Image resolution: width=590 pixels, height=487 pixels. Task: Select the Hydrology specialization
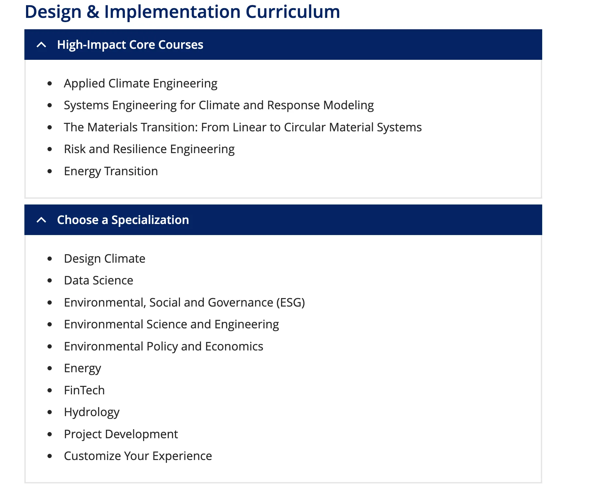[92, 412]
